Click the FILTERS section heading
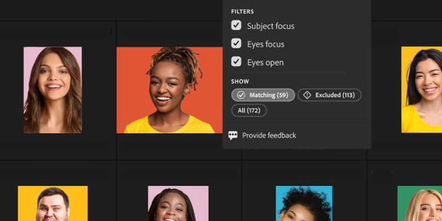 (242, 12)
